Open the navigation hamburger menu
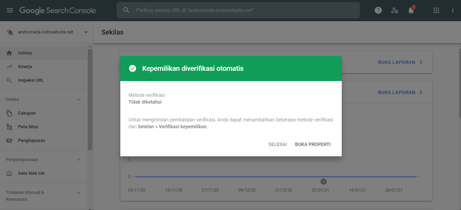 tap(10, 10)
